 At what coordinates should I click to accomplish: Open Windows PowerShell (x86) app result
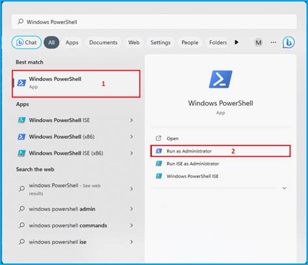[76, 136]
